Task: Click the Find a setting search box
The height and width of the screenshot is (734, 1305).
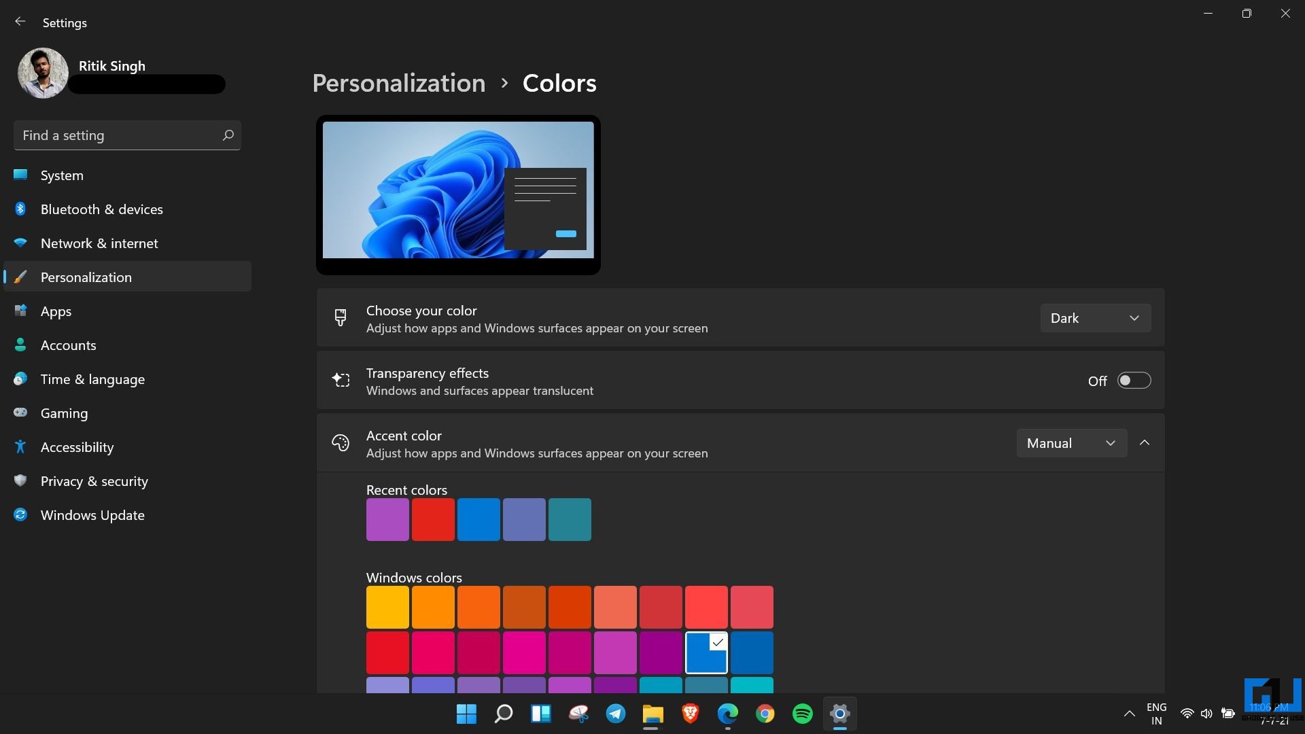Action: (x=126, y=135)
